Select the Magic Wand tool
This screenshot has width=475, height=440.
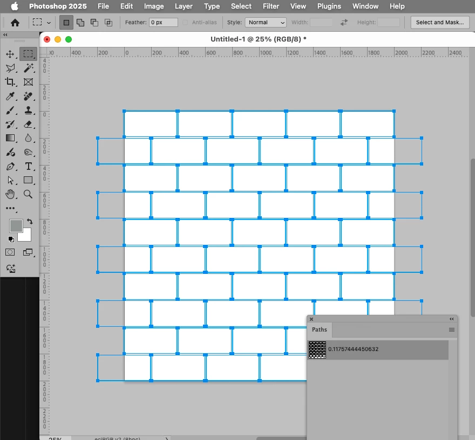pos(28,68)
